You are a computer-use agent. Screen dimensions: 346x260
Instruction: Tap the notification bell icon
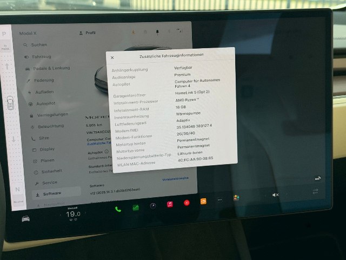157,32
